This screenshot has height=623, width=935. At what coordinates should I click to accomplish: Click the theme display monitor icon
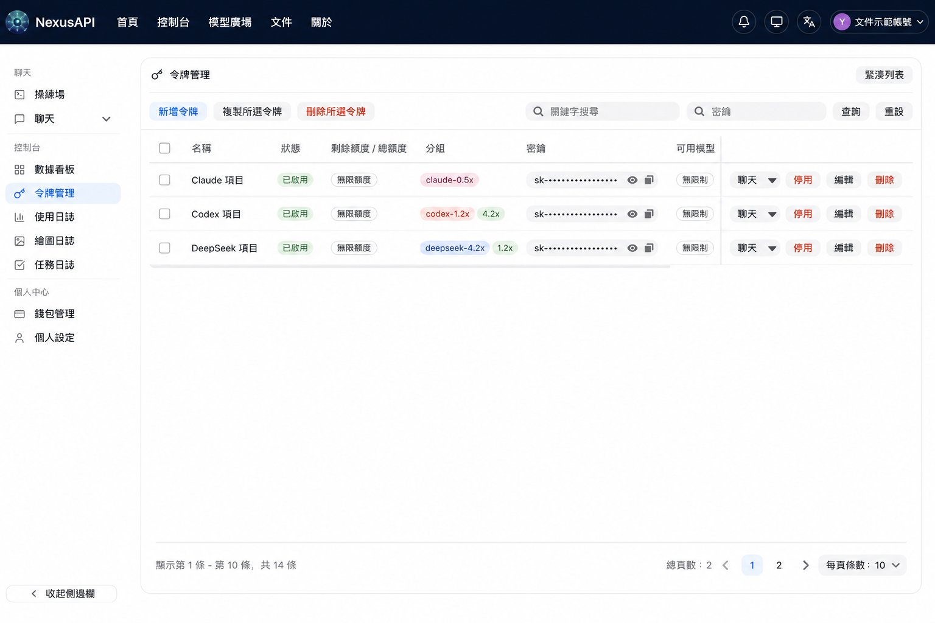pos(777,22)
